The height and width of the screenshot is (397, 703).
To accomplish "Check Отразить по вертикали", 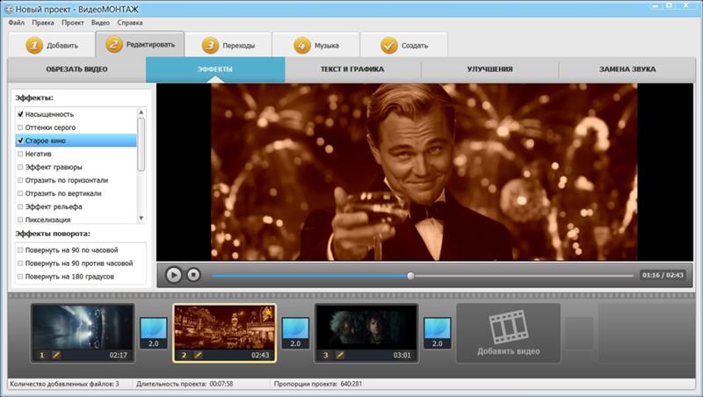I will coord(20,193).
